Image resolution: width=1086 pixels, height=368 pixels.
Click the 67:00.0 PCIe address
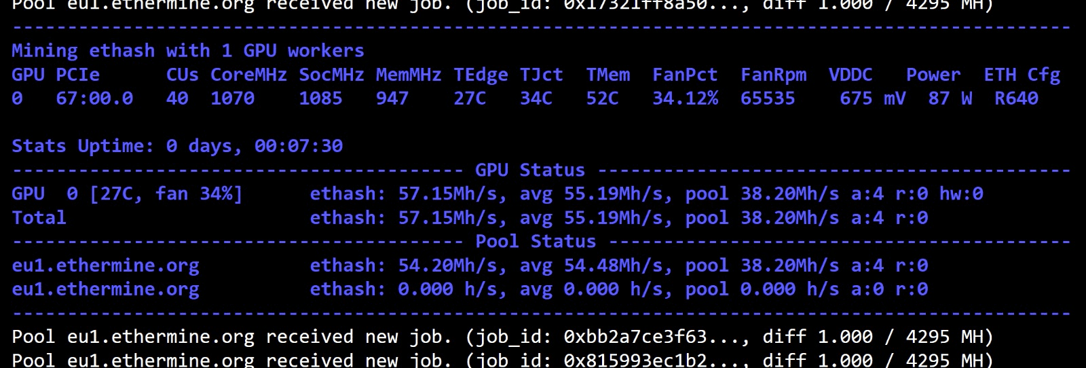94,98
